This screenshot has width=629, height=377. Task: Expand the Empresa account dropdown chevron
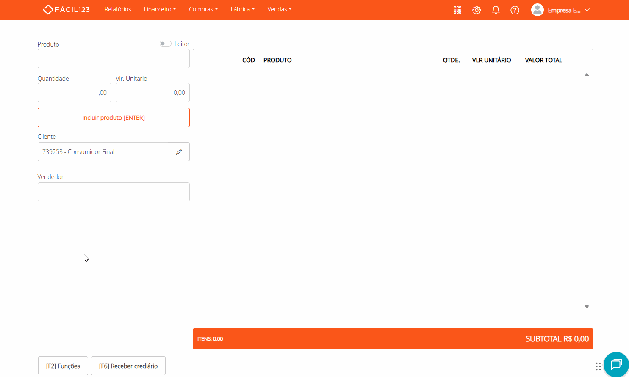[587, 10]
